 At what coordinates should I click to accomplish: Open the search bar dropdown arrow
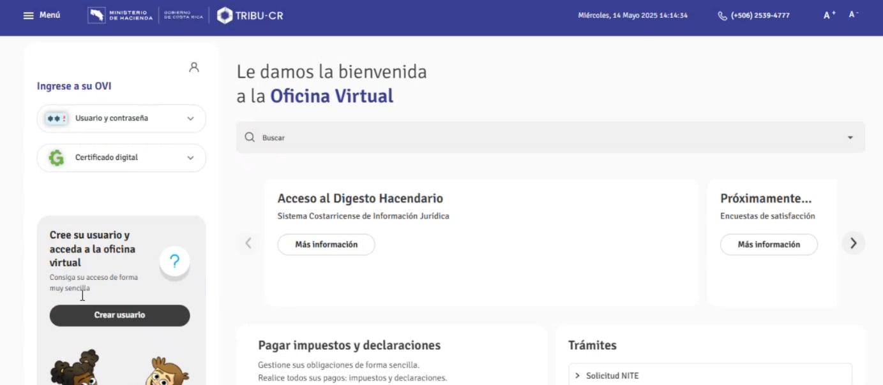point(849,137)
